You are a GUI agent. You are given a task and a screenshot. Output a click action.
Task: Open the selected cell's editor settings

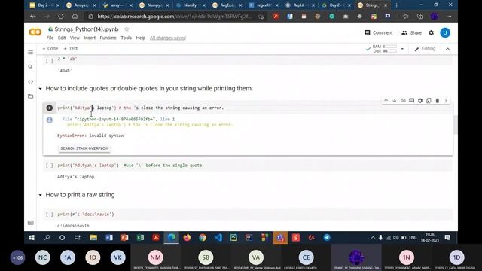pyautogui.click(x=420, y=101)
